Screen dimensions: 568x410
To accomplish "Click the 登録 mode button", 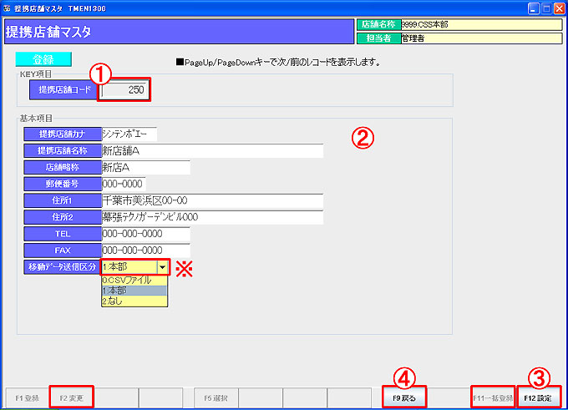I will 43,59.
